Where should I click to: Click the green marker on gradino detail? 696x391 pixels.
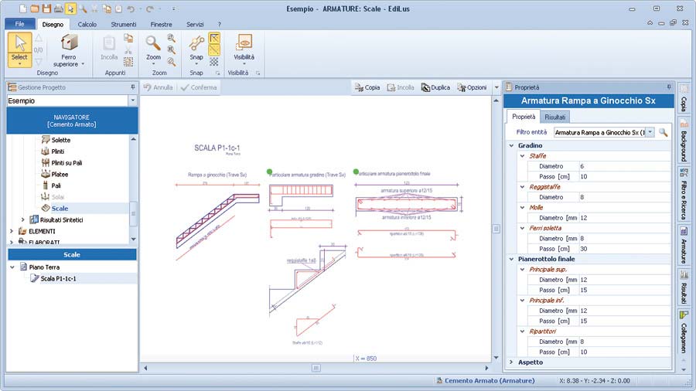269,172
